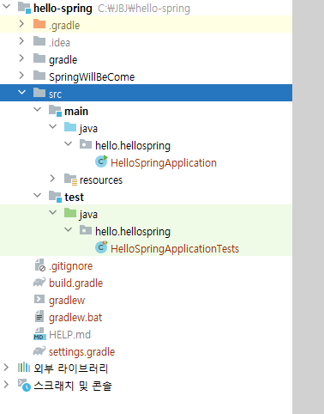324x414 pixels.
Task: Select the gradlew.bat file name
Action: (75, 318)
